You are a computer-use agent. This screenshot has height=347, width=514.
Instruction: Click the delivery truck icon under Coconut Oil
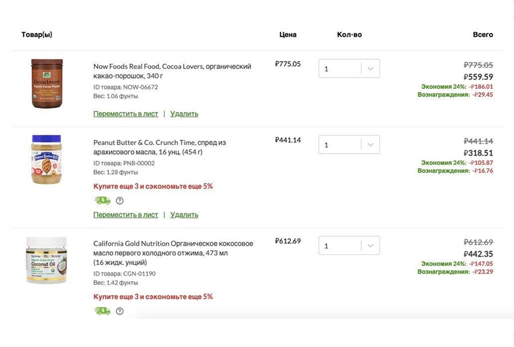tap(102, 311)
